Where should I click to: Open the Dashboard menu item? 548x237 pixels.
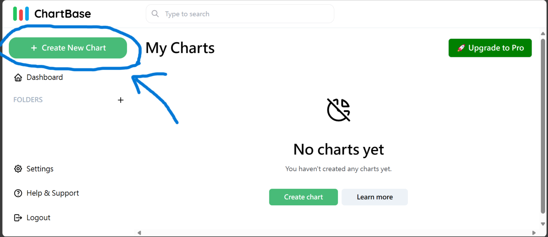point(45,77)
